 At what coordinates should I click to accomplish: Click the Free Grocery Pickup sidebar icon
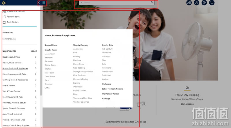point(4,11)
